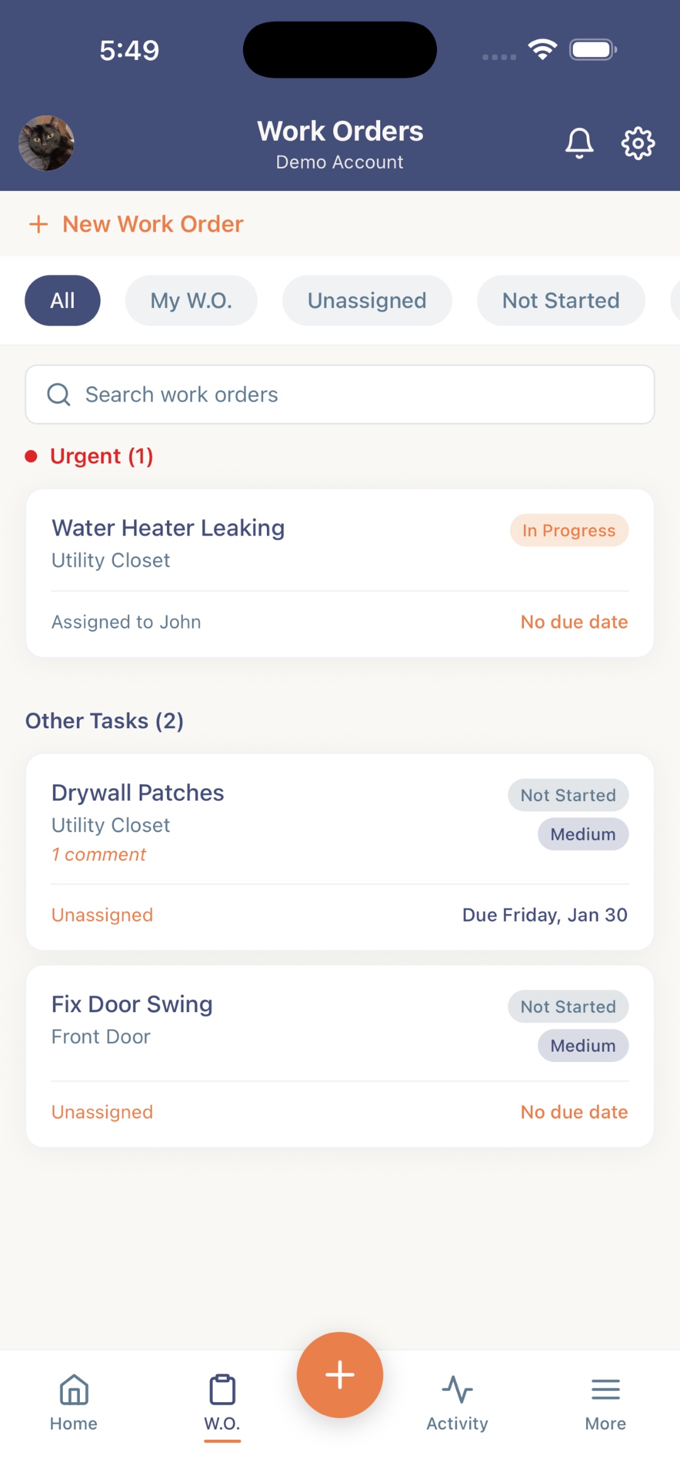
Task: Go to Home tab
Action: [x=74, y=1402]
